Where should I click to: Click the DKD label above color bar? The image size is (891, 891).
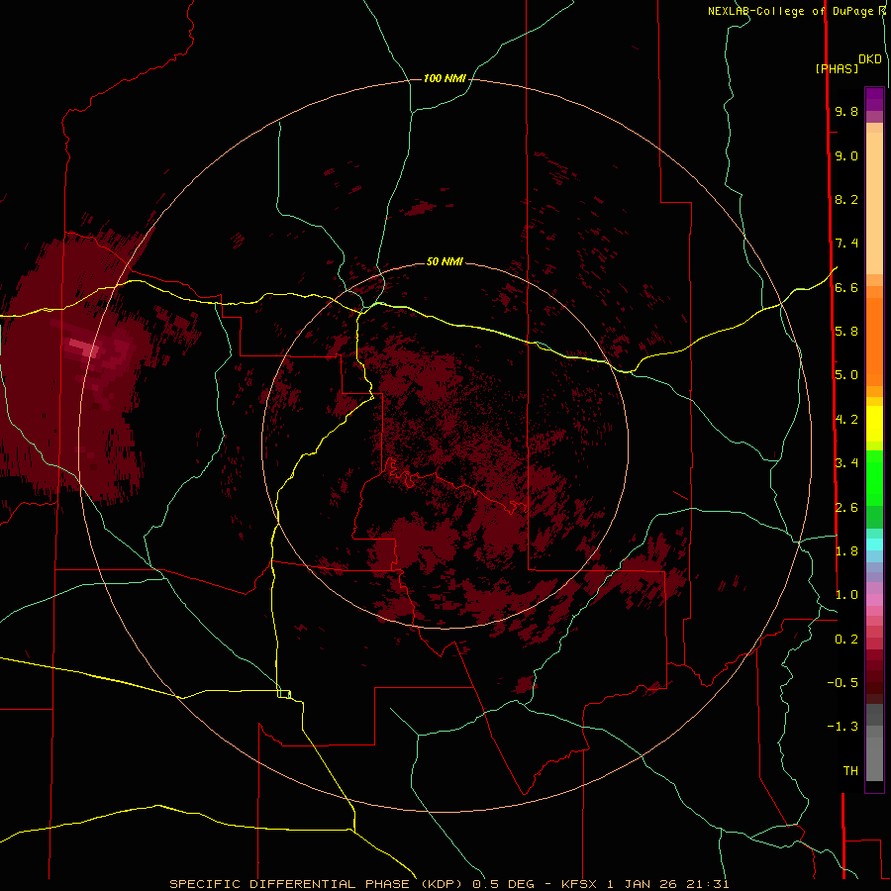pos(870,59)
